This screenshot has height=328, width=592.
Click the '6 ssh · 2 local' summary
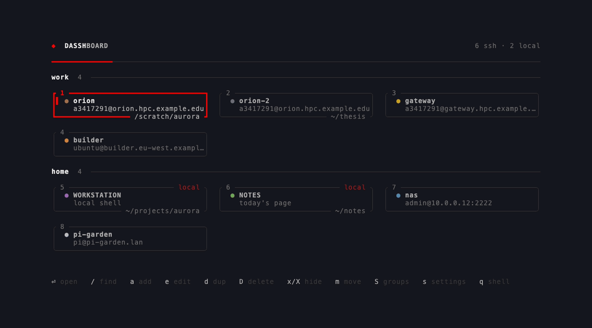(x=508, y=46)
